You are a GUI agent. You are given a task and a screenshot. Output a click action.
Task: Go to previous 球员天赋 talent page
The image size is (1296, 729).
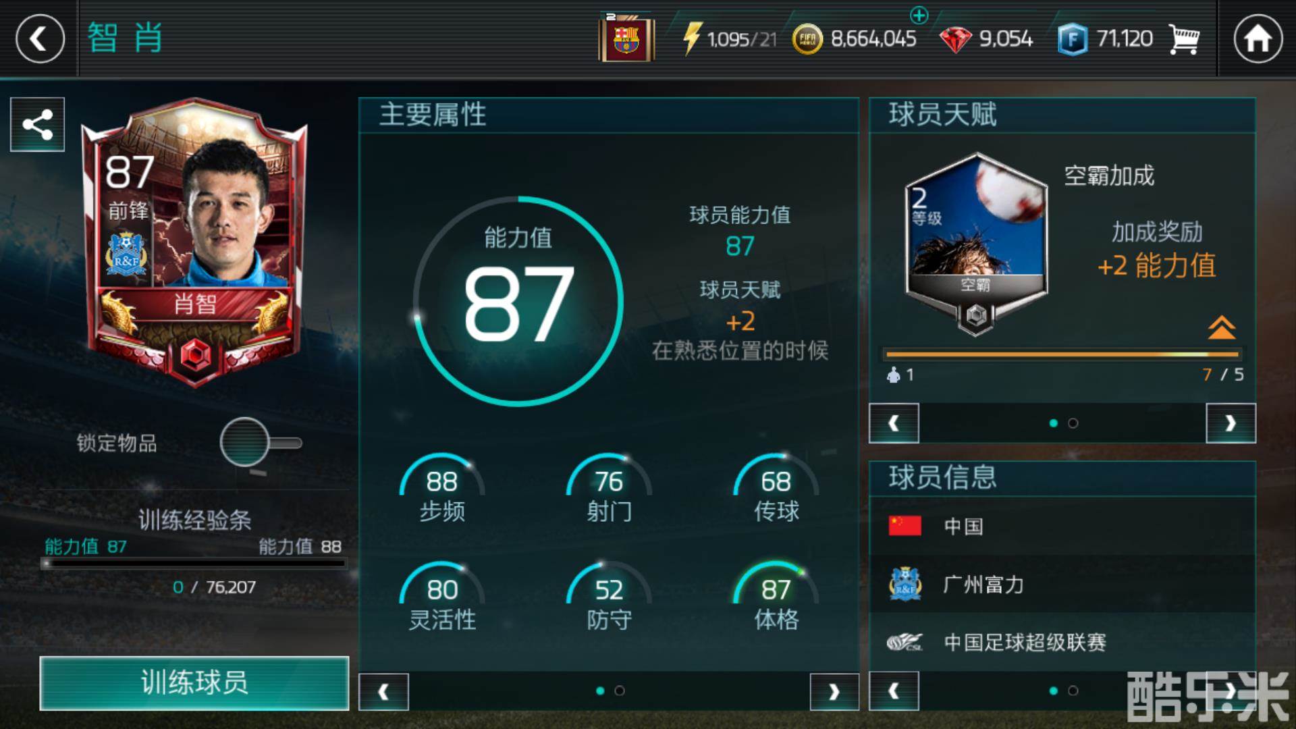coord(894,423)
